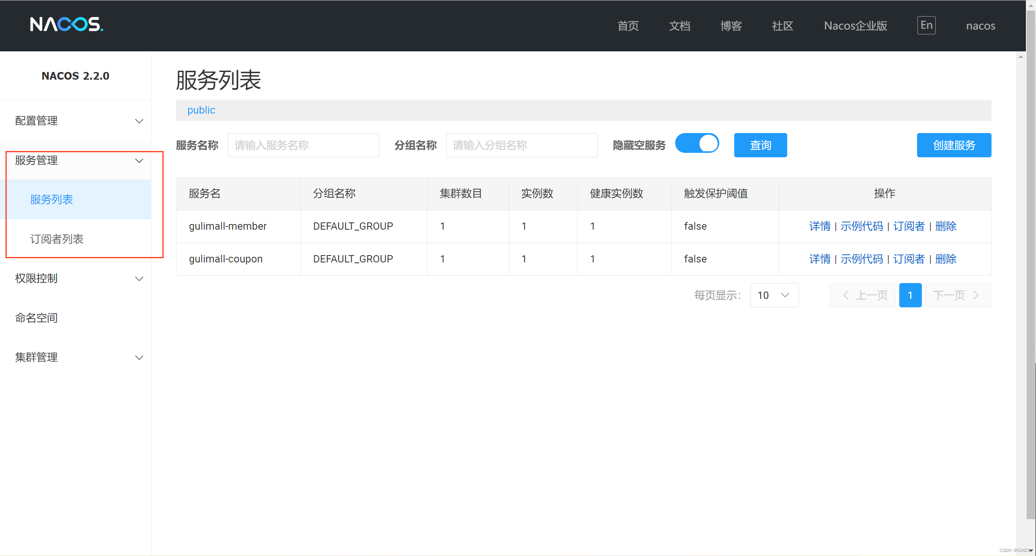Open 社区 in top navigation
This screenshot has width=1036, height=556.
coord(782,26)
